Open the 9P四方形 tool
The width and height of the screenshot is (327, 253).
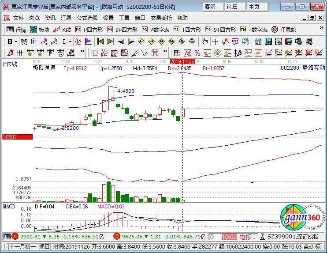[x=122, y=30]
